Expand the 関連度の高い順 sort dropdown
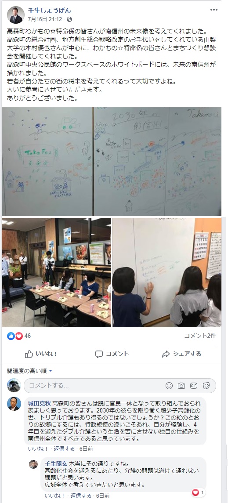The image size is (228, 503). click(29, 371)
